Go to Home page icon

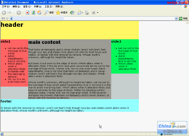pyautogui.click(x=39, y=13)
